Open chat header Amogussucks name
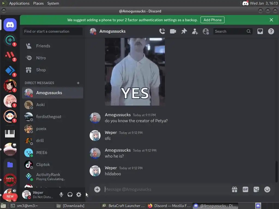279x209 pixels. pos(113,31)
